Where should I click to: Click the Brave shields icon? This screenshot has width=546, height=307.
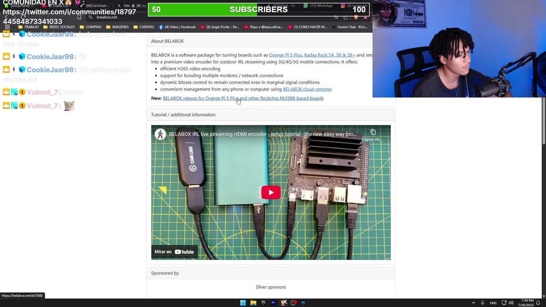click(x=356, y=17)
